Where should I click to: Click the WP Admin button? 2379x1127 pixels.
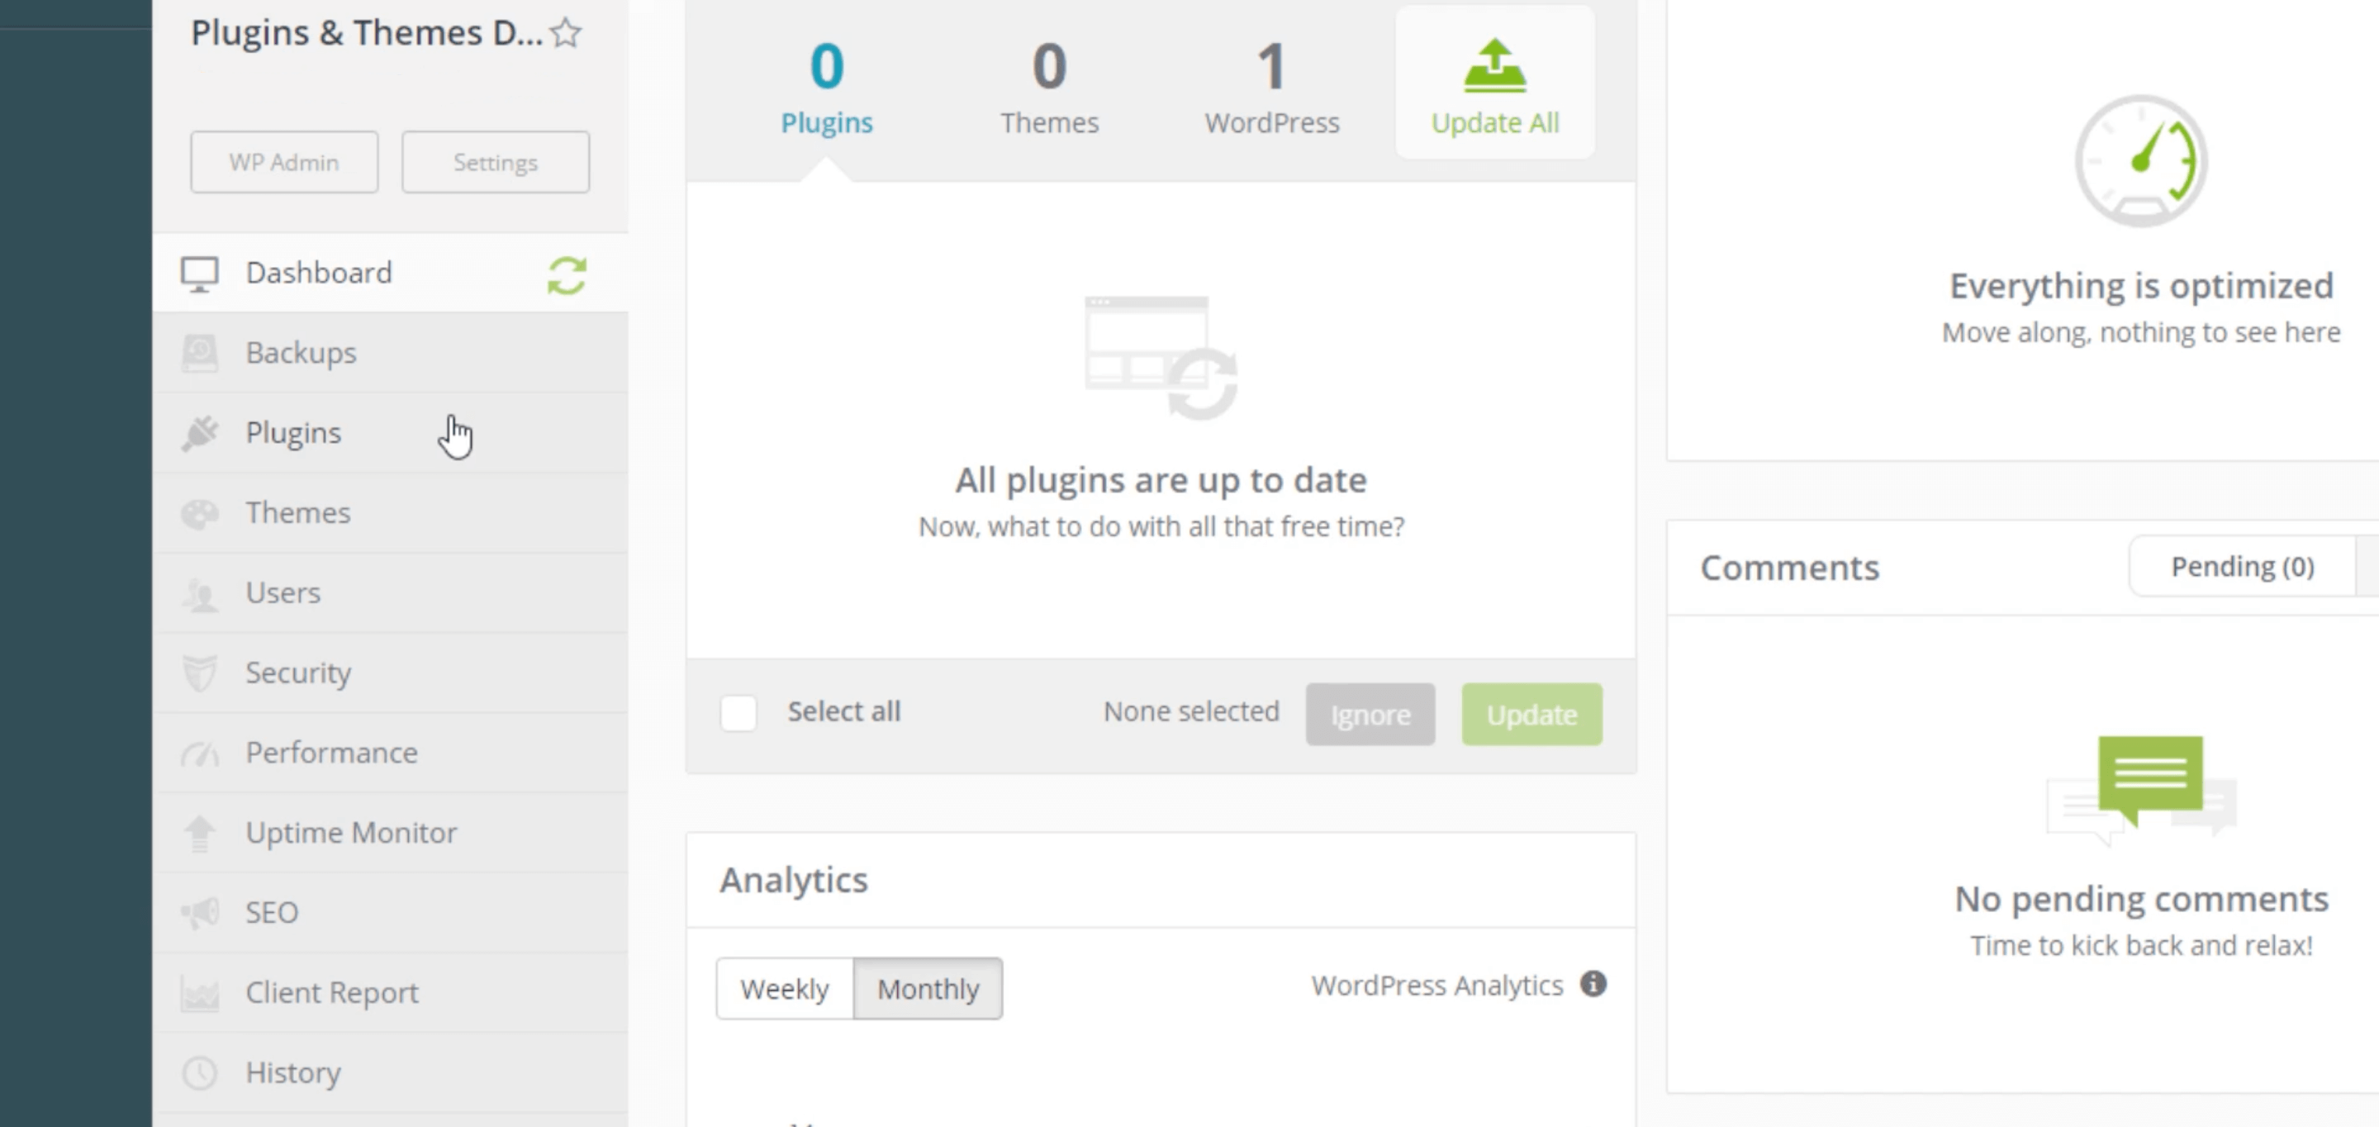[x=283, y=163]
